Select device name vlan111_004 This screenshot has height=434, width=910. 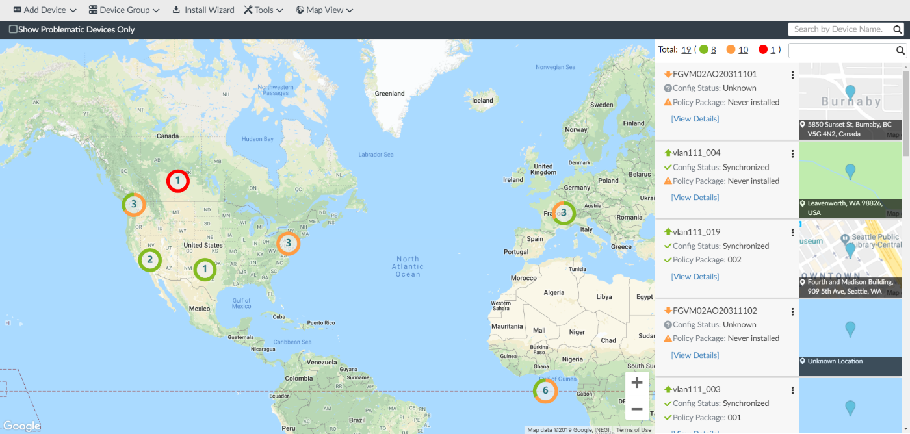[697, 153]
